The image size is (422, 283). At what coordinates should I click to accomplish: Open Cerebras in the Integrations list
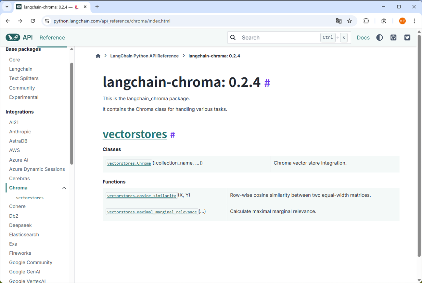point(19,179)
